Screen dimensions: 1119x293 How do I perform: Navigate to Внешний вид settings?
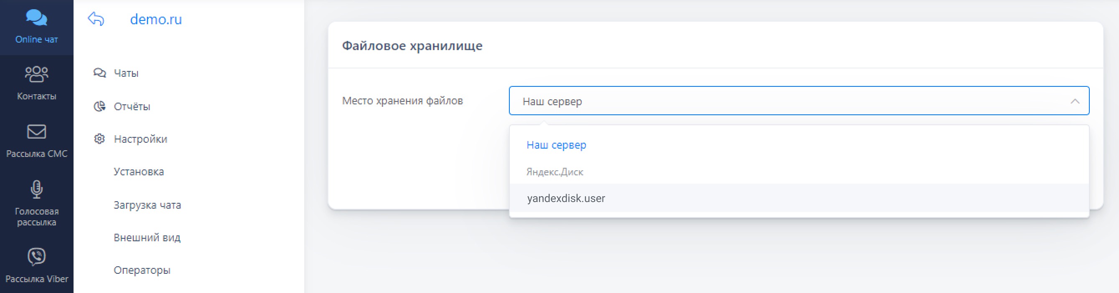click(x=147, y=237)
